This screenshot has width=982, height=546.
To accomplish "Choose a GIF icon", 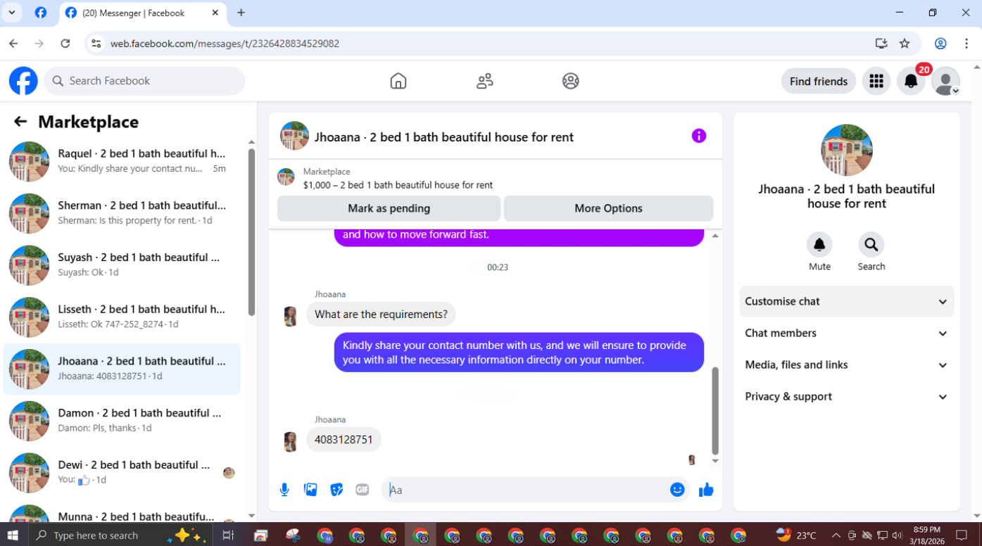I will pyautogui.click(x=363, y=490).
